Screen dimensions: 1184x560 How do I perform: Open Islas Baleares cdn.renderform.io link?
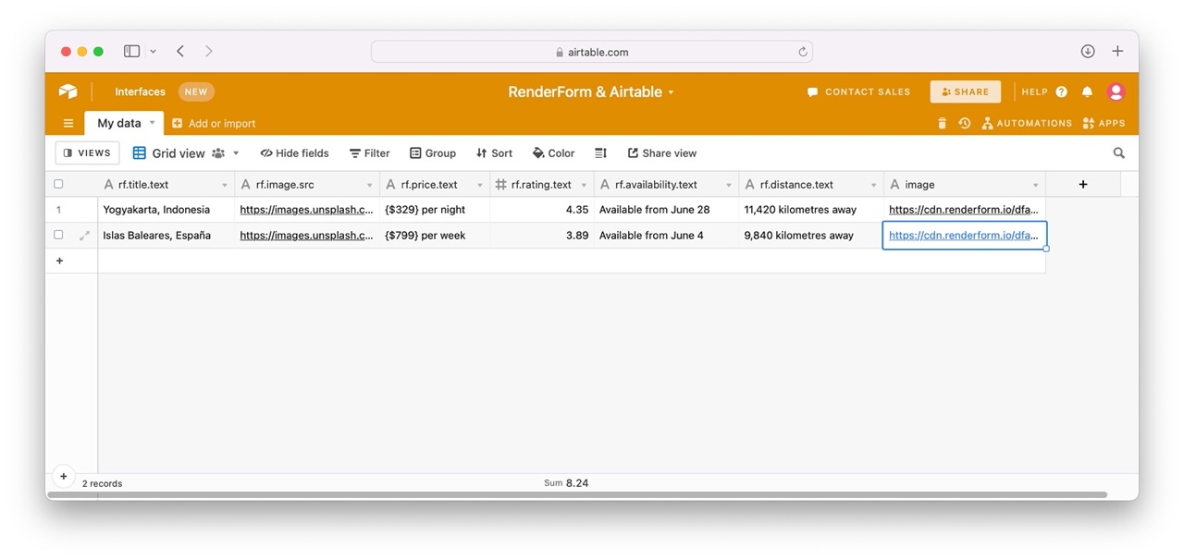(x=964, y=236)
